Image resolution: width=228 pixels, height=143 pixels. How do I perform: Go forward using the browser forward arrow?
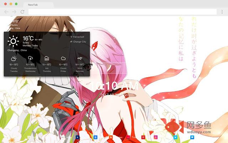[14, 12]
